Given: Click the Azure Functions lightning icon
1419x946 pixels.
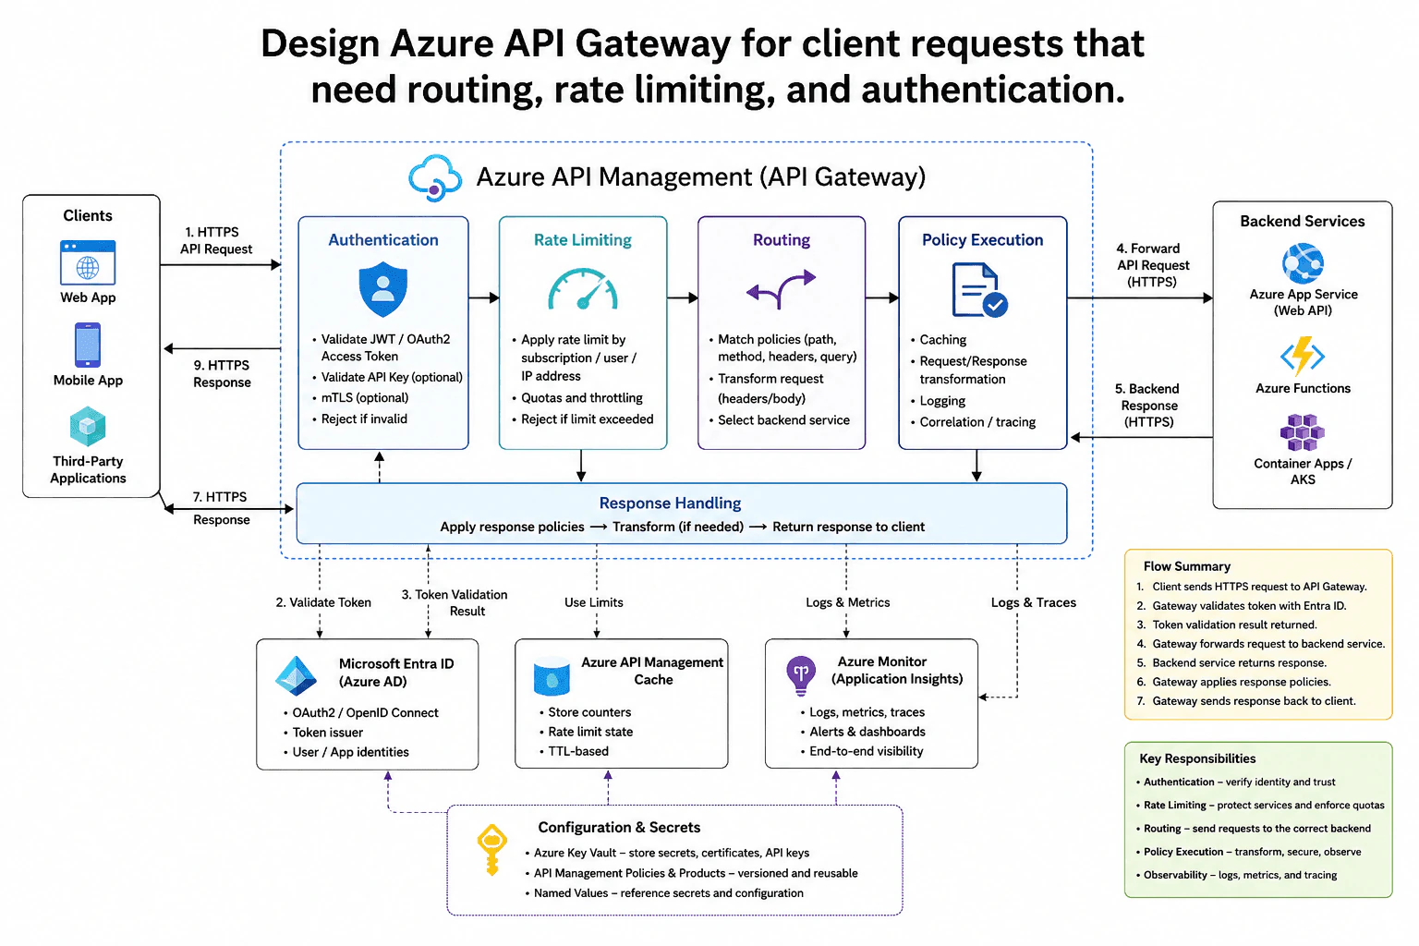Looking at the screenshot, I should click(1303, 356).
